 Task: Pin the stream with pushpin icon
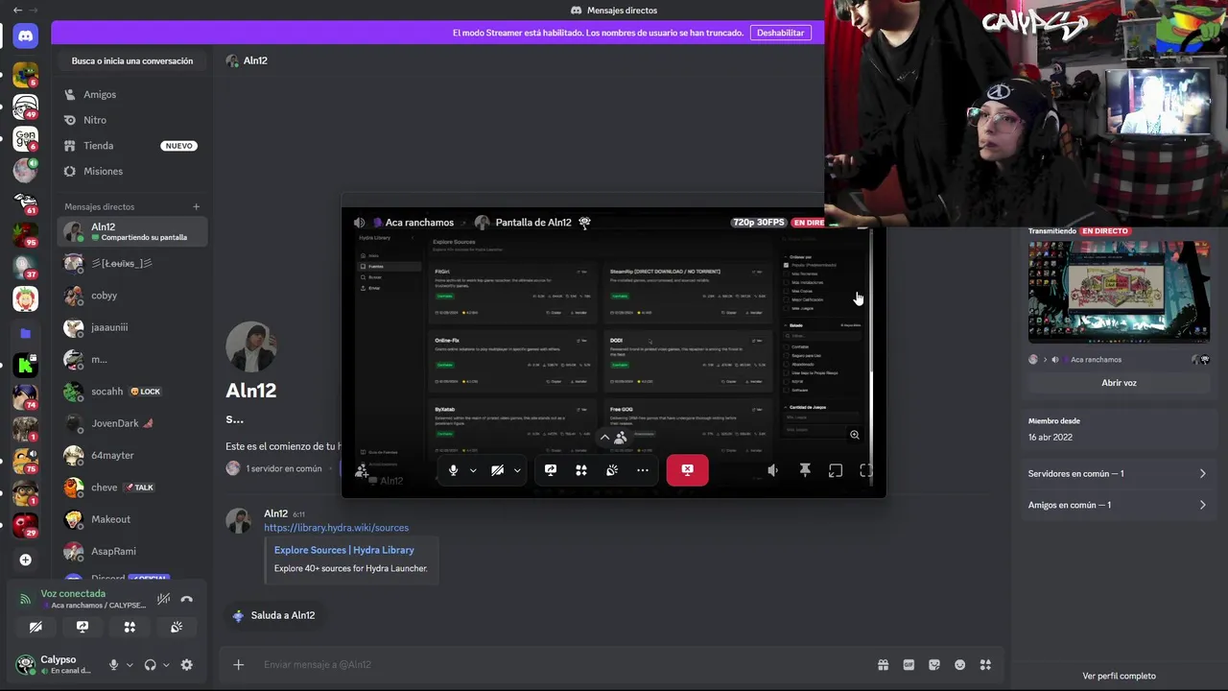(x=805, y=470)
